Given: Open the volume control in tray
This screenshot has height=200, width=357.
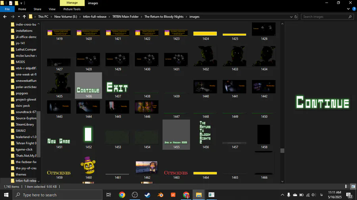Looking at the screenshot, I should point(314,195).
